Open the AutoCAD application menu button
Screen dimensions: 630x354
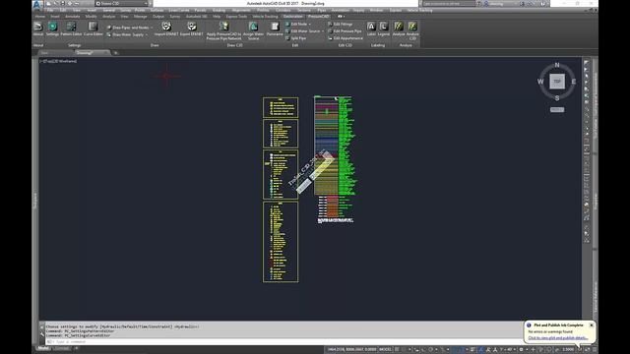pos(37,4)
